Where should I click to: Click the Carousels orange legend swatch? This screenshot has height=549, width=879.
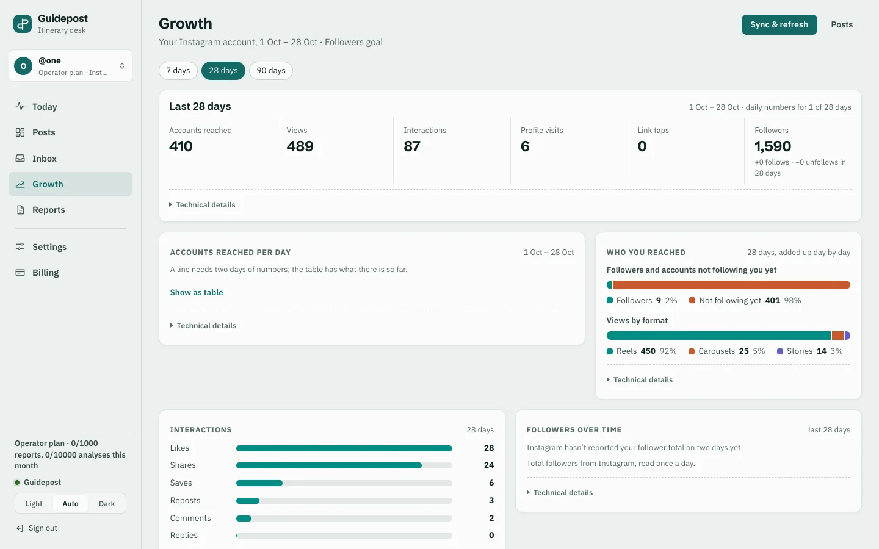tap(692, 351)
